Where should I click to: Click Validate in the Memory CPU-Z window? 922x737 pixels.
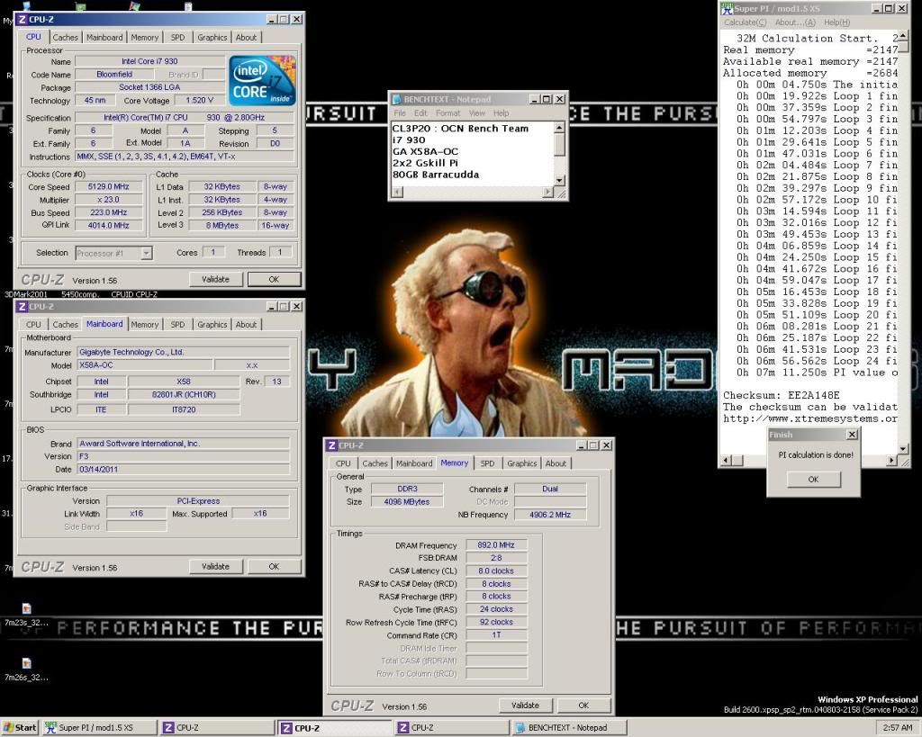[x=525, y=706]
